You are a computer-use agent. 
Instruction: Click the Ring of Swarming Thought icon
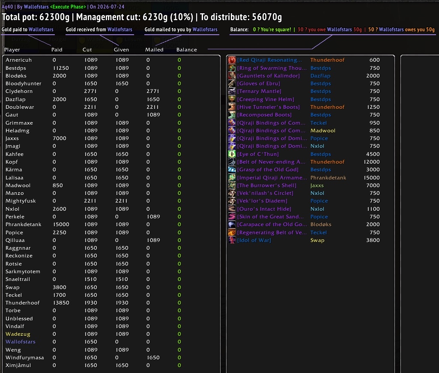pyautogui.click(x=232, y=68)
